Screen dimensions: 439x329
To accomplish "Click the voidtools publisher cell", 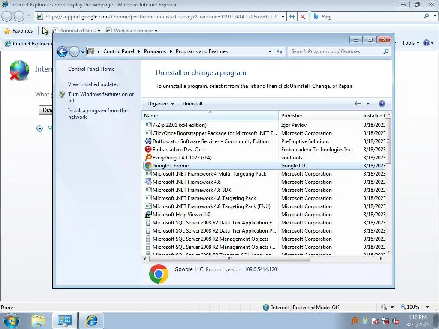I will point(292,158).
